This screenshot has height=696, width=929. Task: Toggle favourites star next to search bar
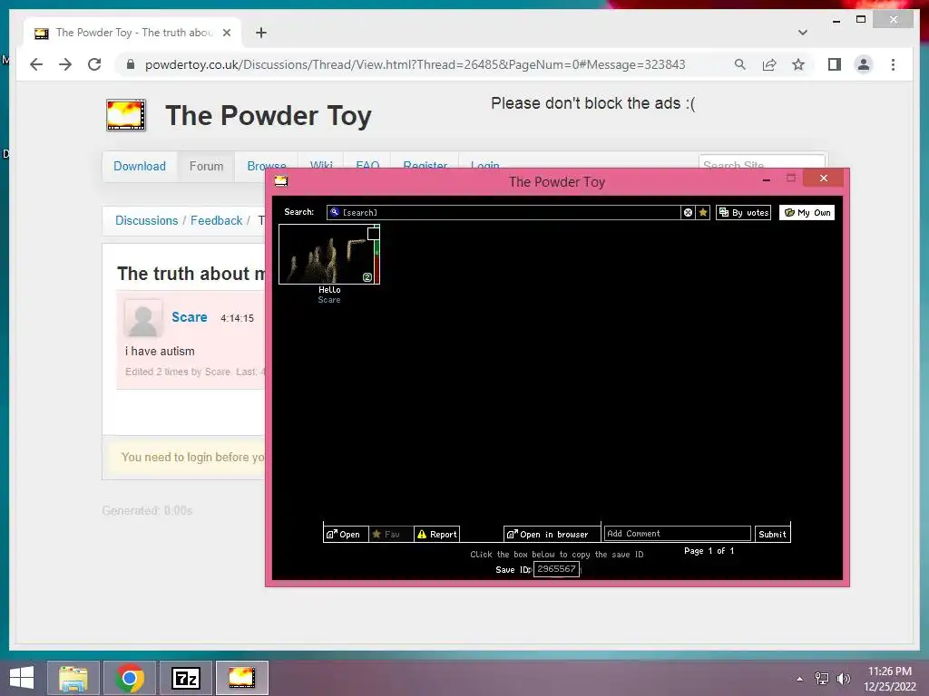703,212
